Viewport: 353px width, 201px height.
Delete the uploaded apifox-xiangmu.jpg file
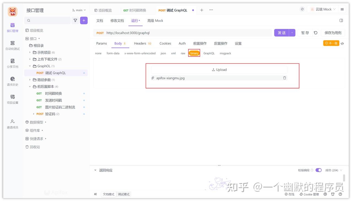284,78
